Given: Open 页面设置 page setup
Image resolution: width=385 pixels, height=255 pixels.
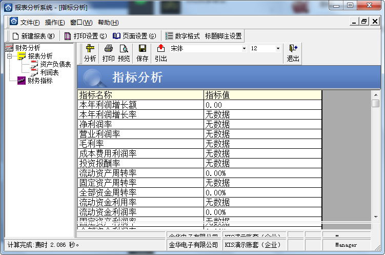Looking at the screenshot, I should (x=134, y=36).
